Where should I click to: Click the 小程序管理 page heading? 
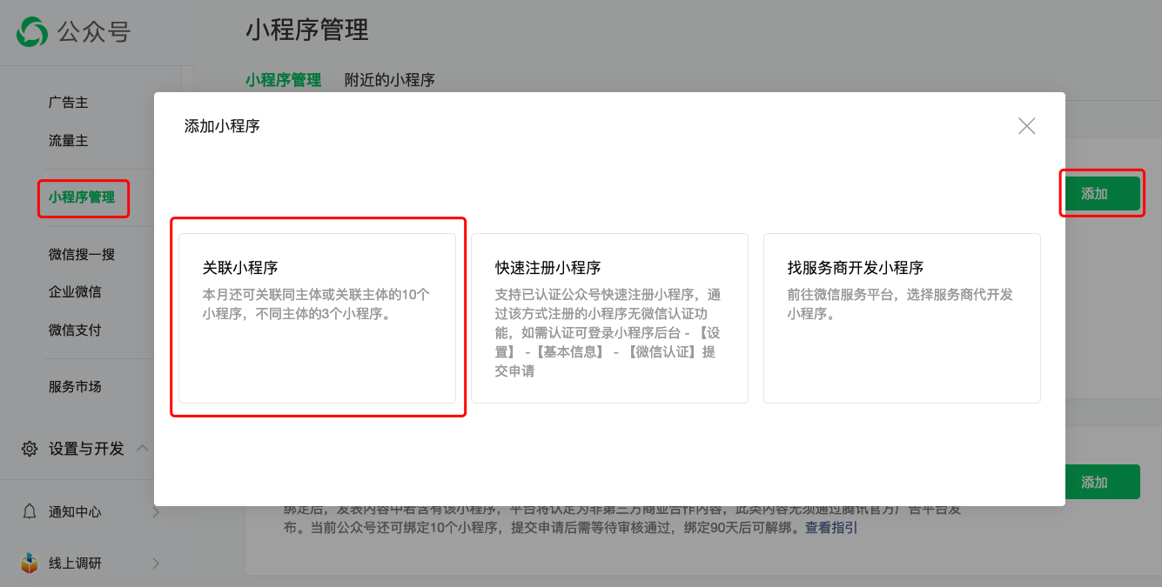[307, 30]
